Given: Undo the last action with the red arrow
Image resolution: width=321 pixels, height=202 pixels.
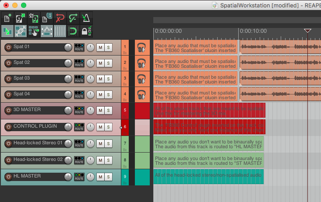Looking at the screenshot, I should point(60,18).
